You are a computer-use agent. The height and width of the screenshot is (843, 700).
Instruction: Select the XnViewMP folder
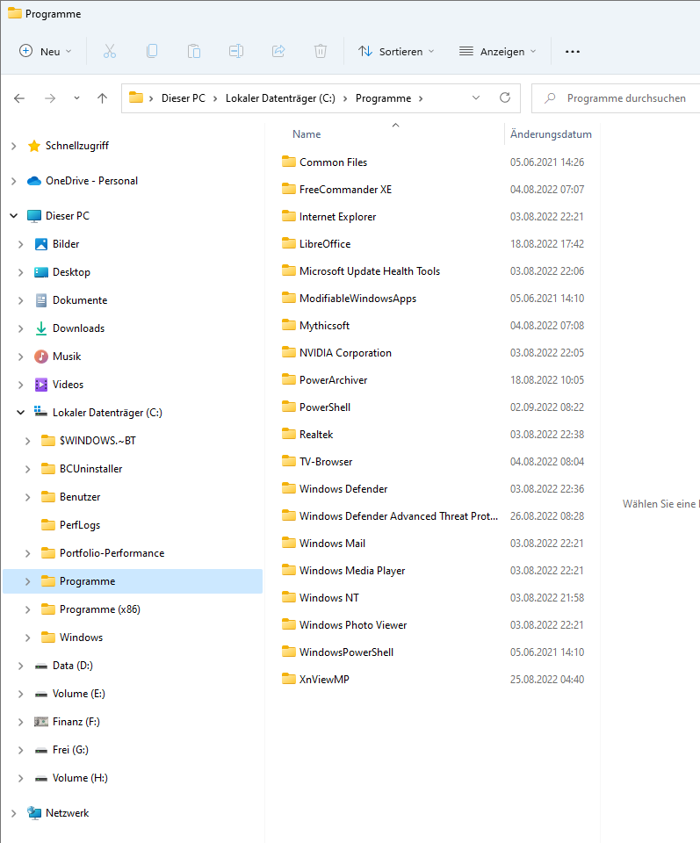pyautogui.click(x=324, y=679)
